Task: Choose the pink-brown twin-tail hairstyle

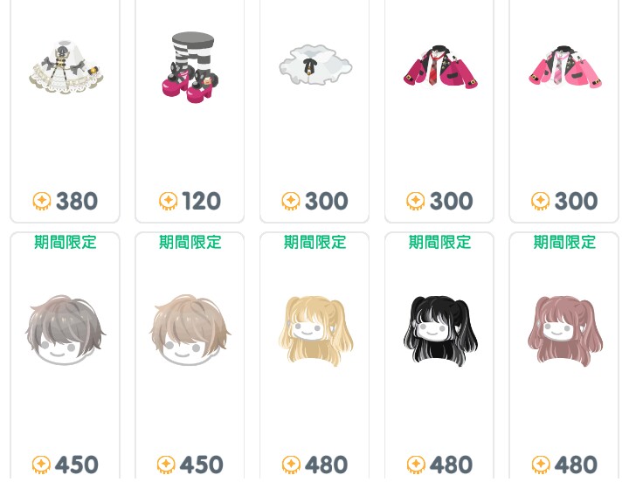Action: (x=565, y=331)
